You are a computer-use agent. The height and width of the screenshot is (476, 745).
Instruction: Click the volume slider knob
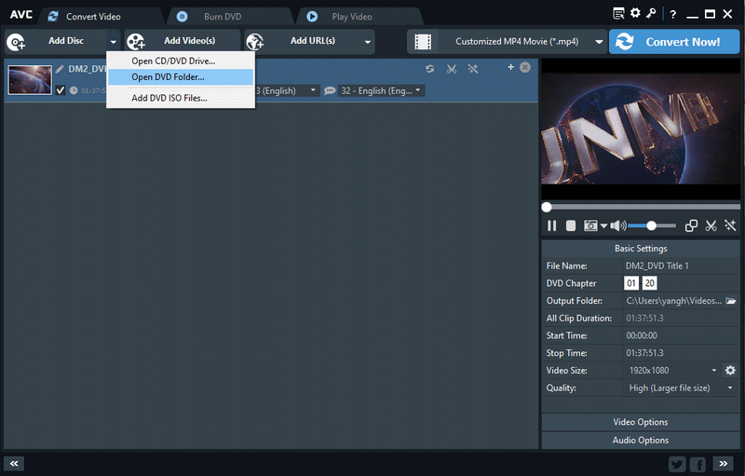point(651,226)
